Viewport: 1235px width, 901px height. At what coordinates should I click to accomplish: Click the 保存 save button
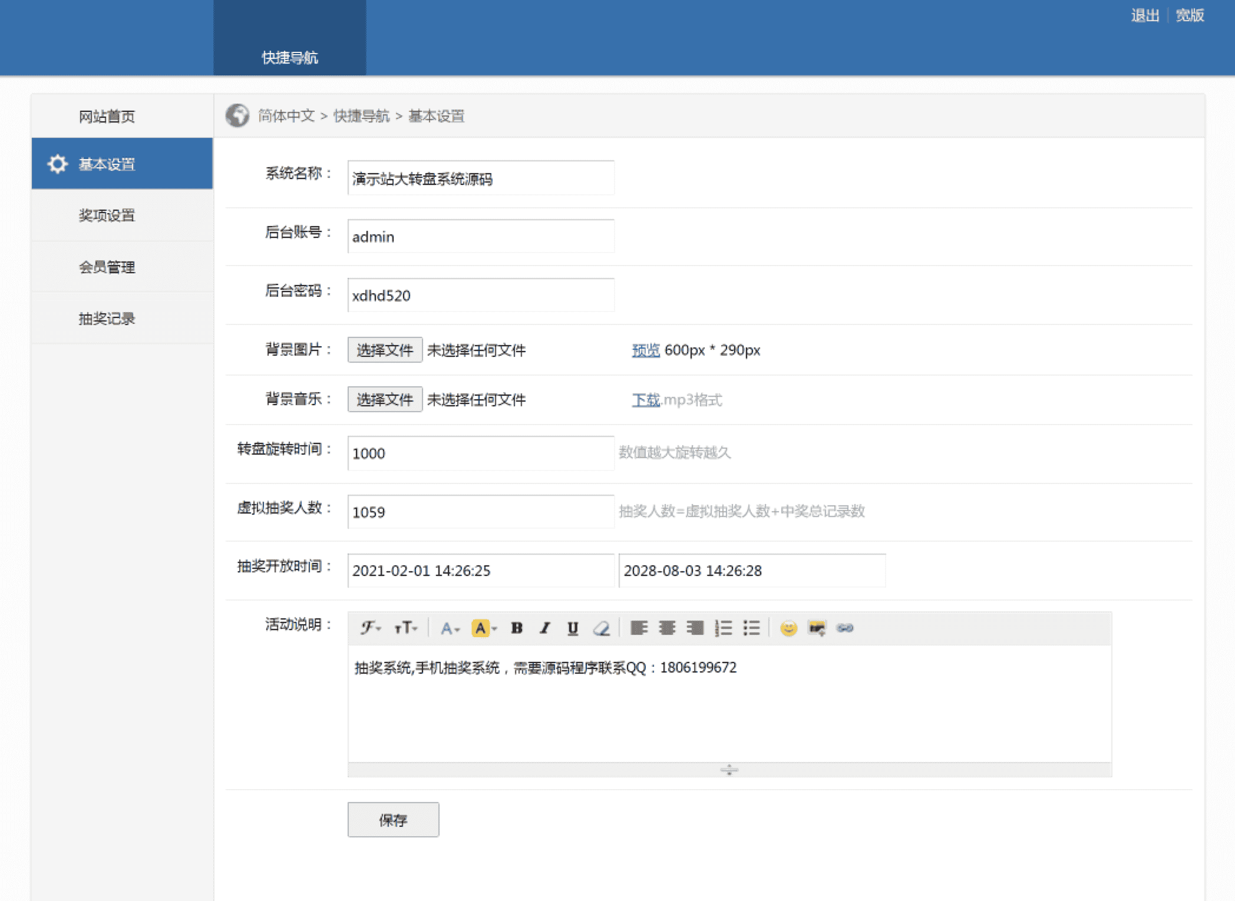coord(393,820)
